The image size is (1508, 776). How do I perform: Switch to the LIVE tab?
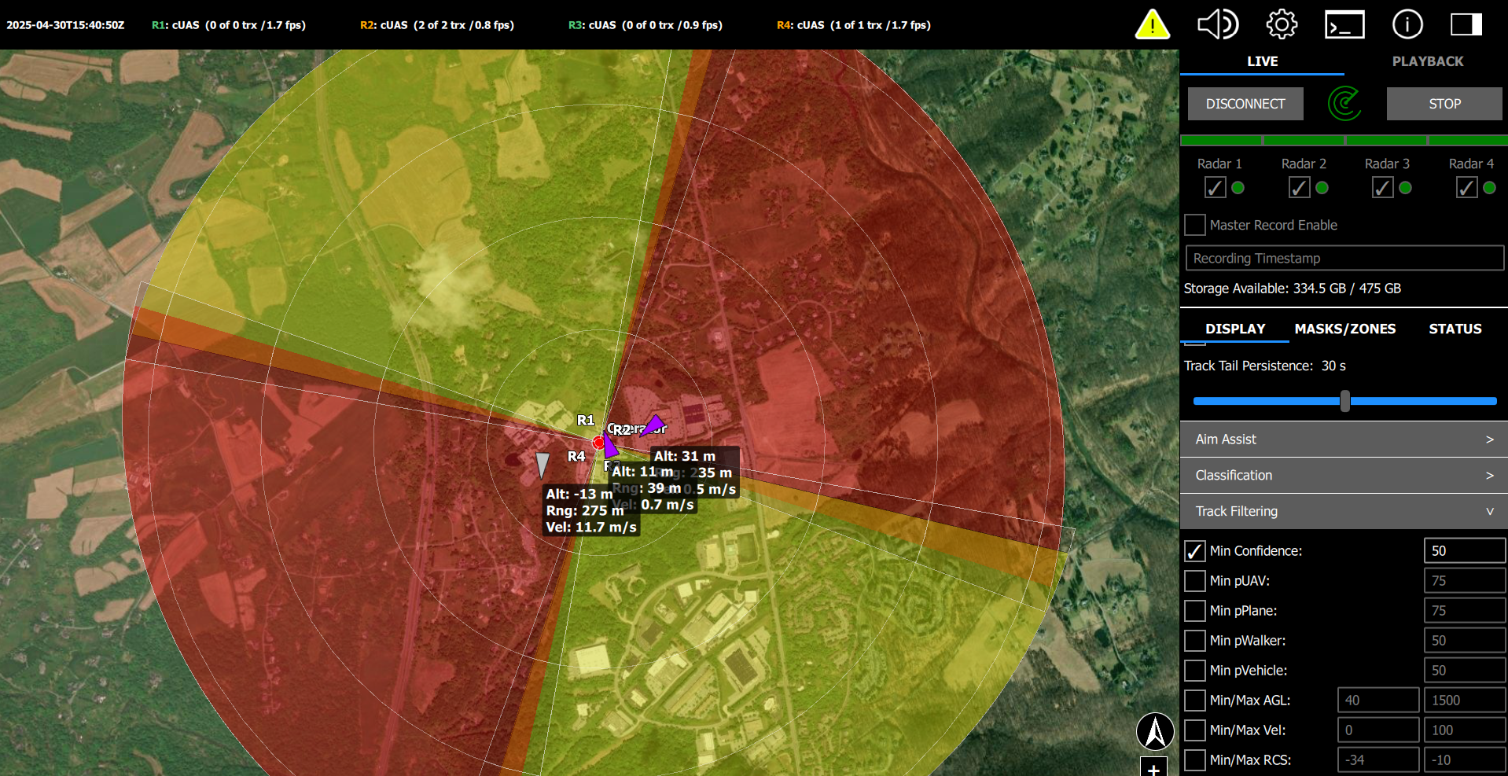pyautogui.click(x=1263, y=61)
